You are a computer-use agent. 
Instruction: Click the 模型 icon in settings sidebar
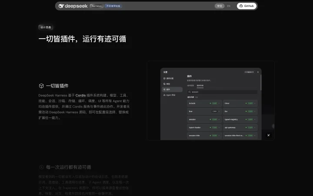tap(164, 84)
